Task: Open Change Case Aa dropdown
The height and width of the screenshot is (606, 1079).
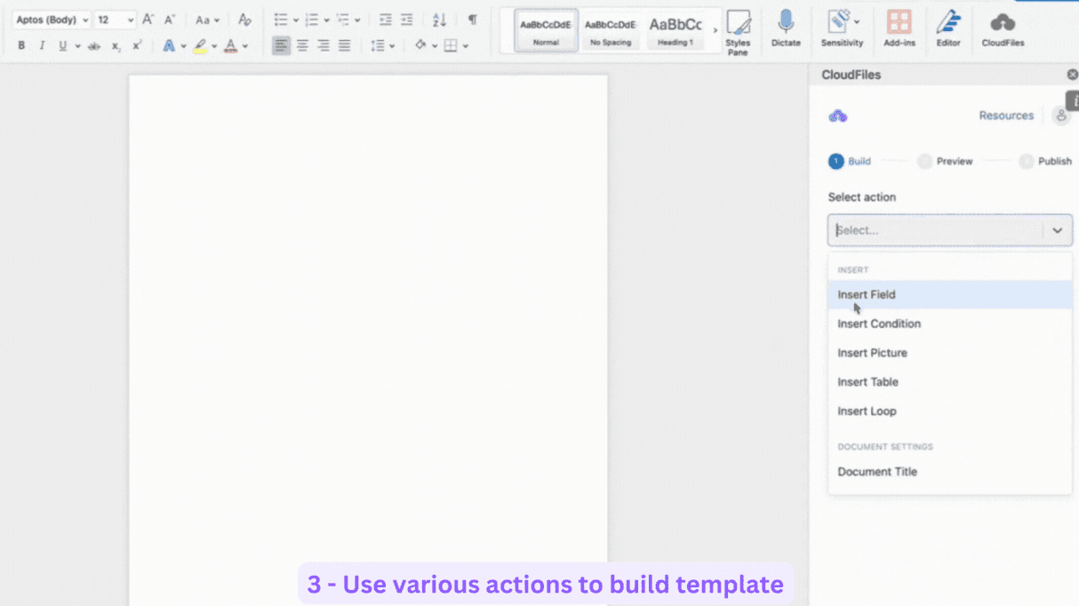Action: [207, 20]
